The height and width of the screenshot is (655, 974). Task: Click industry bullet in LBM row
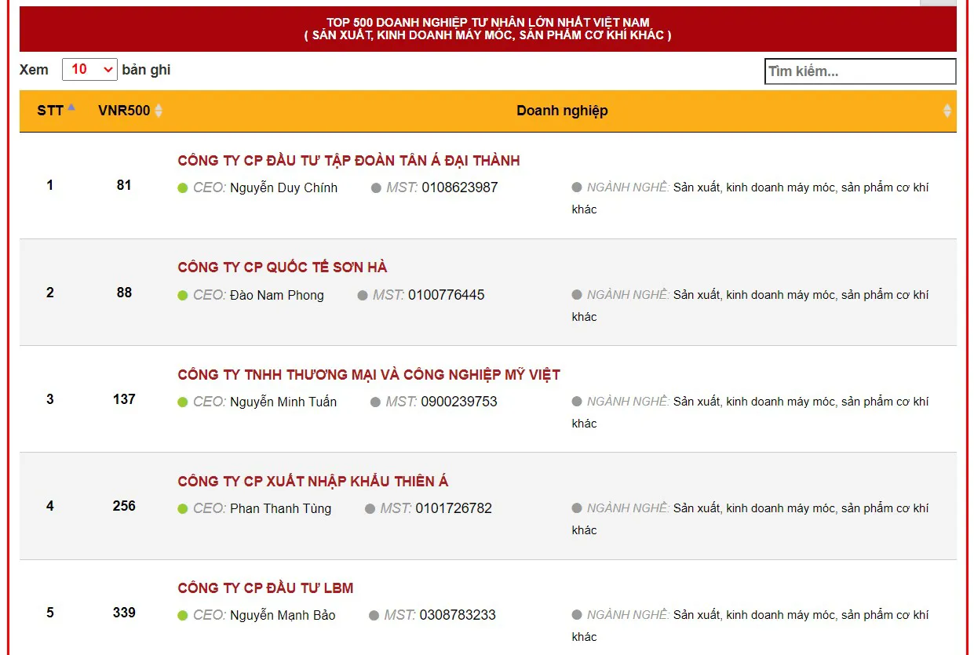coord(577,615)
